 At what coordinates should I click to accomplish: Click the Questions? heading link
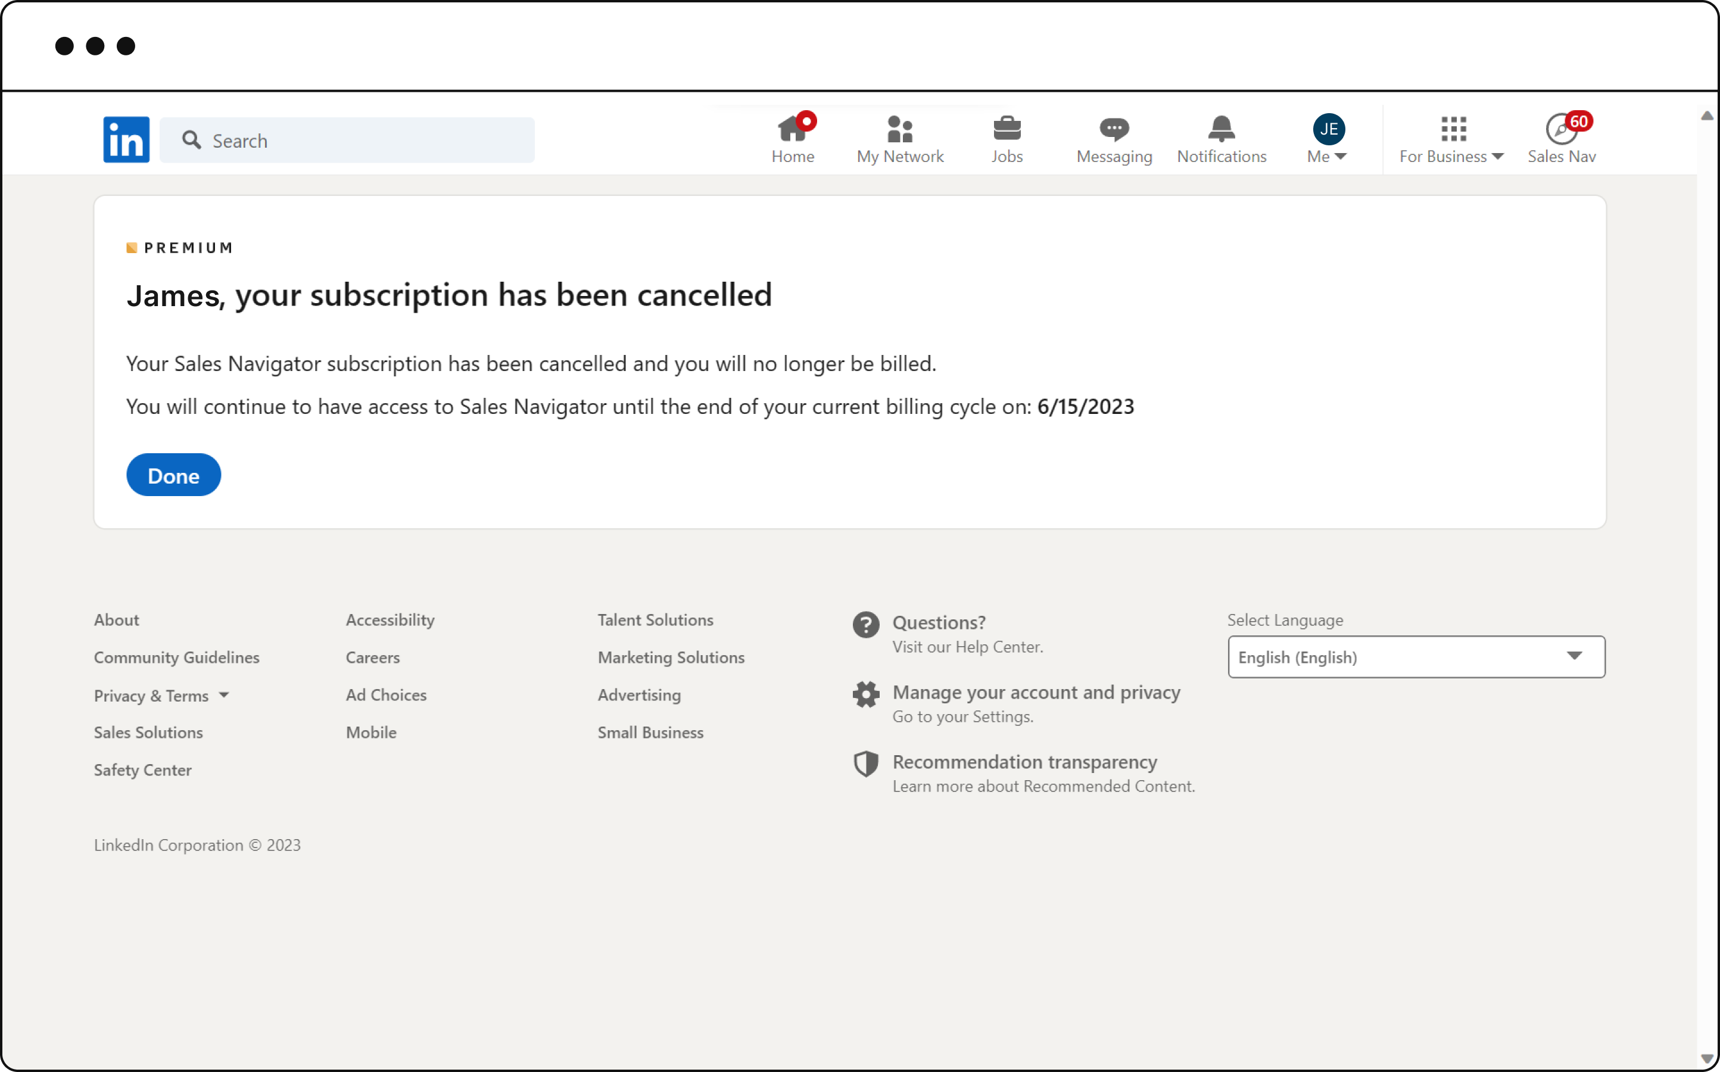939,622
